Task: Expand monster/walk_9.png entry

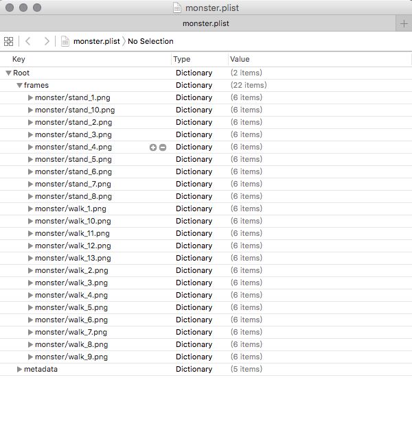Action: click(30, 357)
